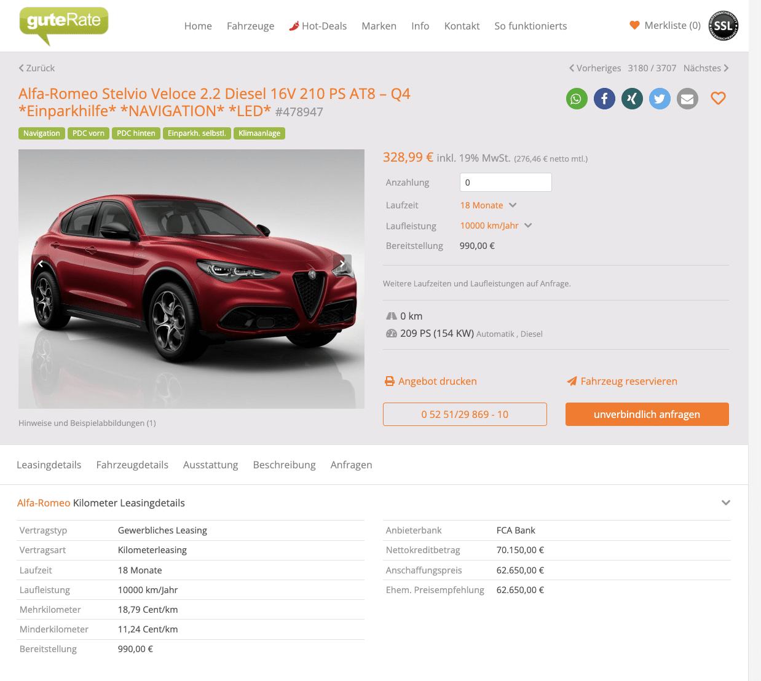This screenshot has height=681, width=761.
Task: Select the Kilometerleasing value
Action: click(x=152, y=550)
